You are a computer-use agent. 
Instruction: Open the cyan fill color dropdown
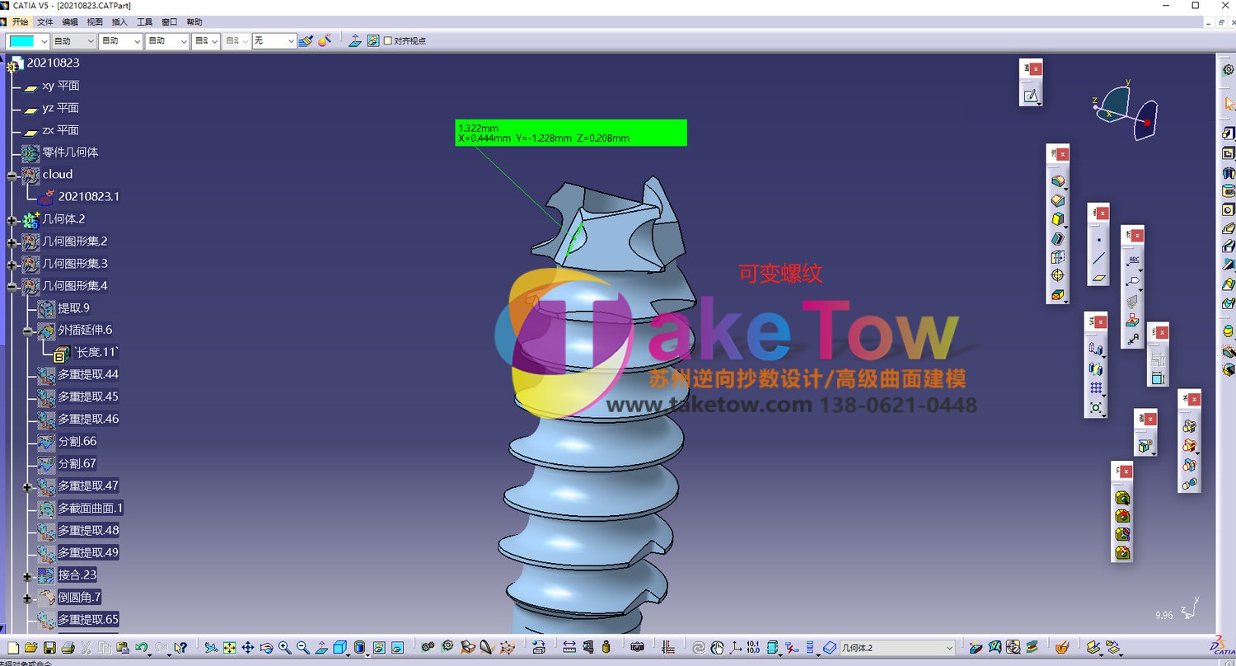click(x=28, y=40)
